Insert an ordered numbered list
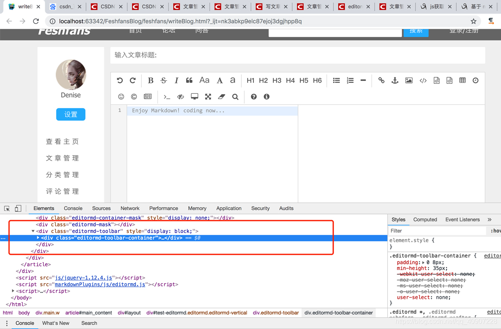Image resolution: width=501 pixels, height=329 pixels. [350, 80]
